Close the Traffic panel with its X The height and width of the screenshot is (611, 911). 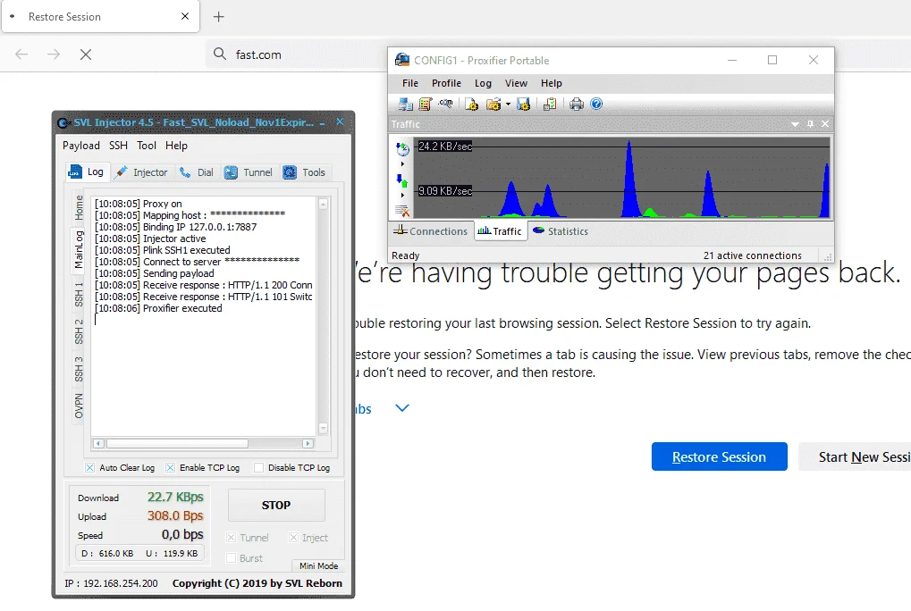pos(825,124)
